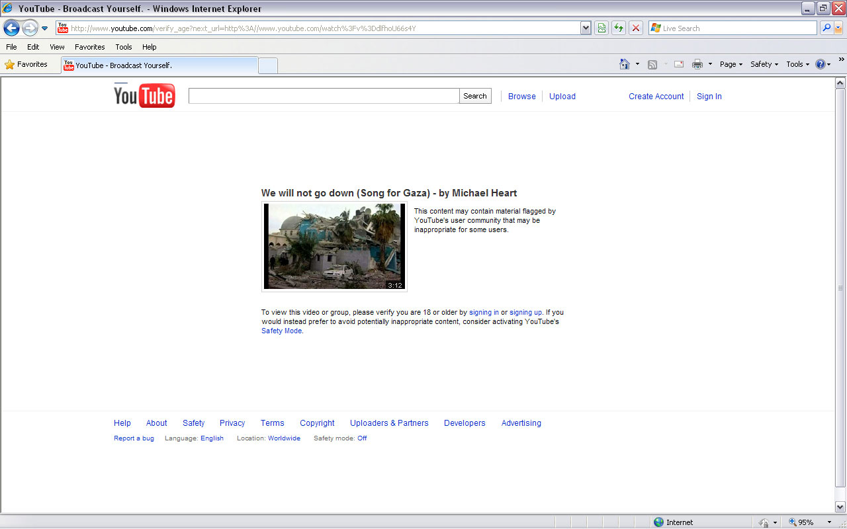Open the footer Copyright link

pyautogui.click(x=318, y=423)
